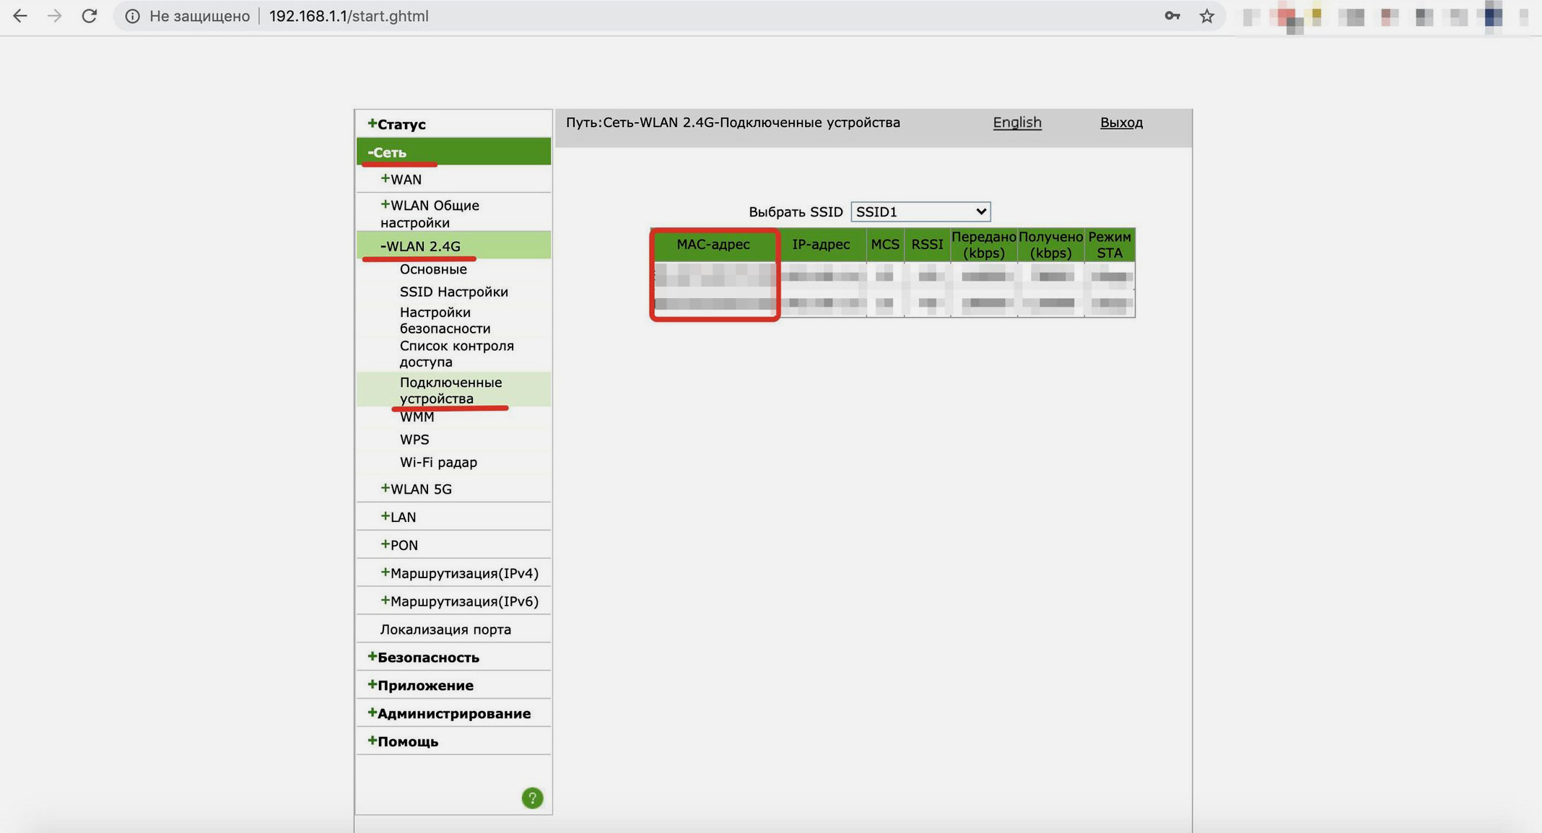
Task: Switch interface language to English
Action: 1016,122
